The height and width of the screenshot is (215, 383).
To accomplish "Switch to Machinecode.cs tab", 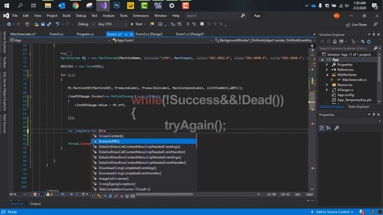I will (x=23, y=34).
